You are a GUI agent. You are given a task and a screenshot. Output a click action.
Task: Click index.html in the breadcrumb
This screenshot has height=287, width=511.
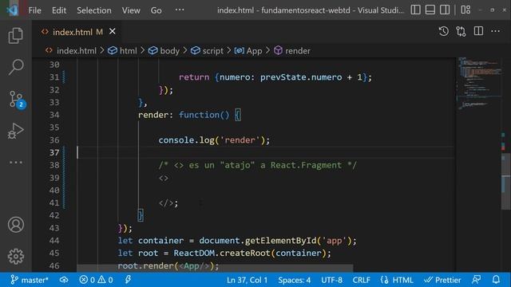[x=77, y=51]
